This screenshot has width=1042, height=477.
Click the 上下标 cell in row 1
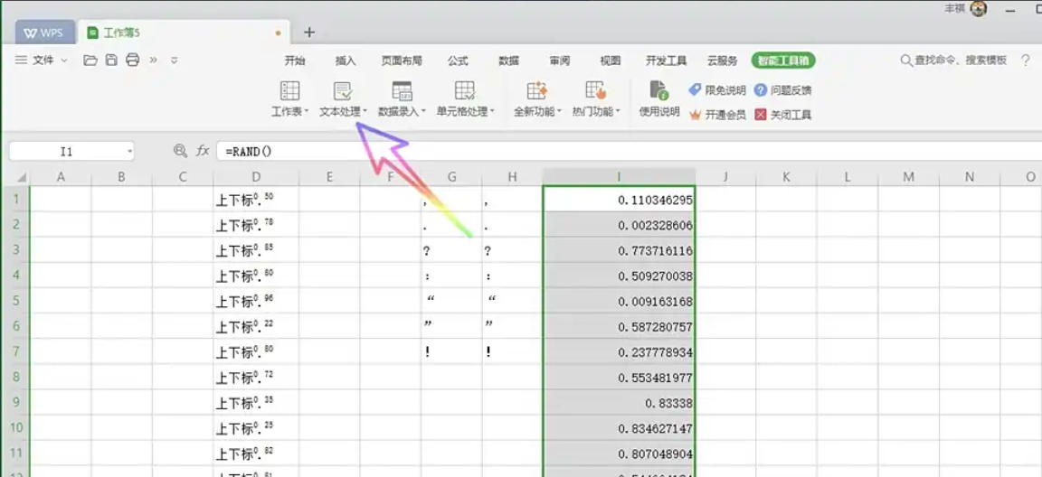click(256, 199)
